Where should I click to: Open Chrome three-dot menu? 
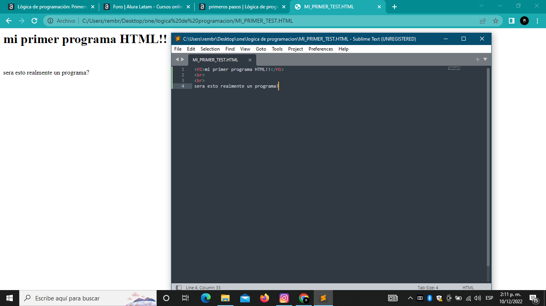537,21
